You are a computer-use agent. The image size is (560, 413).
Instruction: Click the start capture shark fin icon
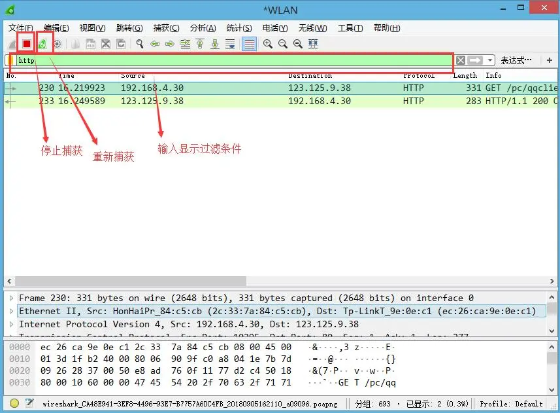[12, 44]
